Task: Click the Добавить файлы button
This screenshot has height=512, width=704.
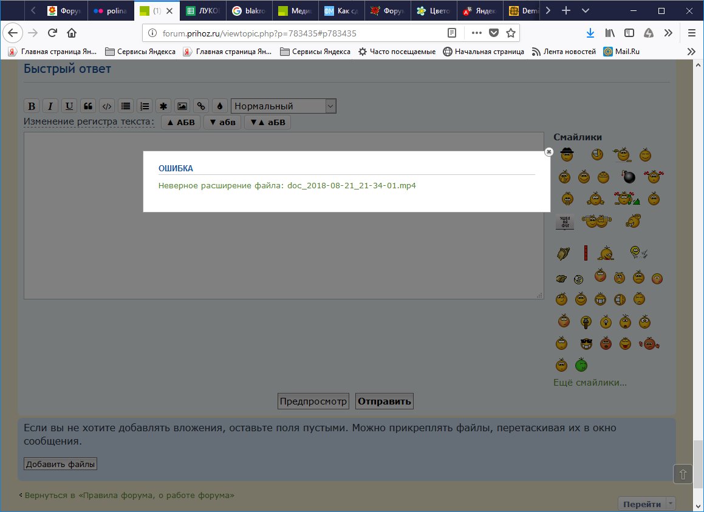Action: [x=61, y=464]
